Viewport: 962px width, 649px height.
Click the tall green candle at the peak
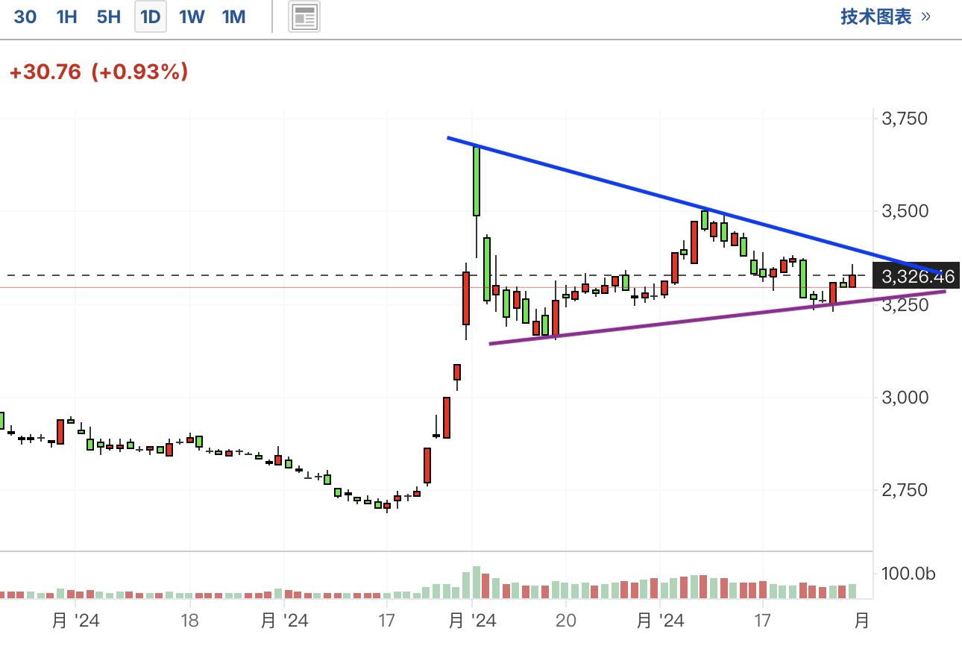[x=477, y=181]
